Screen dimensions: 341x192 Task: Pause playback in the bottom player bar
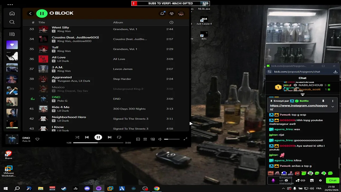point(98,137)
